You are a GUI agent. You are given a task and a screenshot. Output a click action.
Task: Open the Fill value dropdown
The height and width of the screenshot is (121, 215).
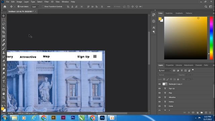pos(192,79)
